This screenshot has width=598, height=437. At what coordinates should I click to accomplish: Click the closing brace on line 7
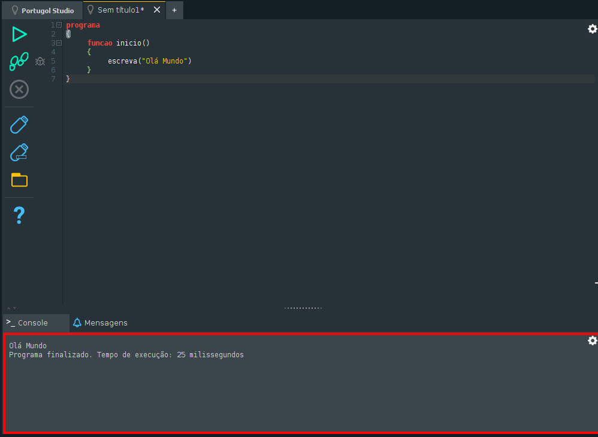coord(68,79)
